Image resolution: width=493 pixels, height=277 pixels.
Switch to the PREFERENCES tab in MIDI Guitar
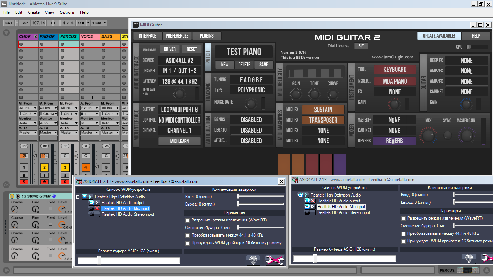click(x=177, y=36)
